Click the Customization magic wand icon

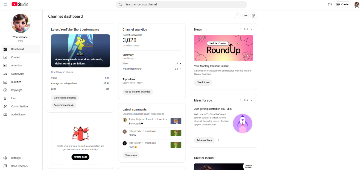(5, 106)
